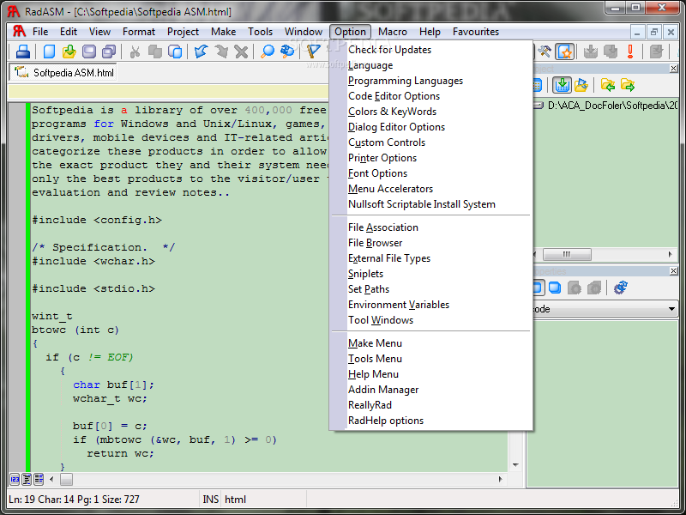Open the File menu

tap(40, 32)
